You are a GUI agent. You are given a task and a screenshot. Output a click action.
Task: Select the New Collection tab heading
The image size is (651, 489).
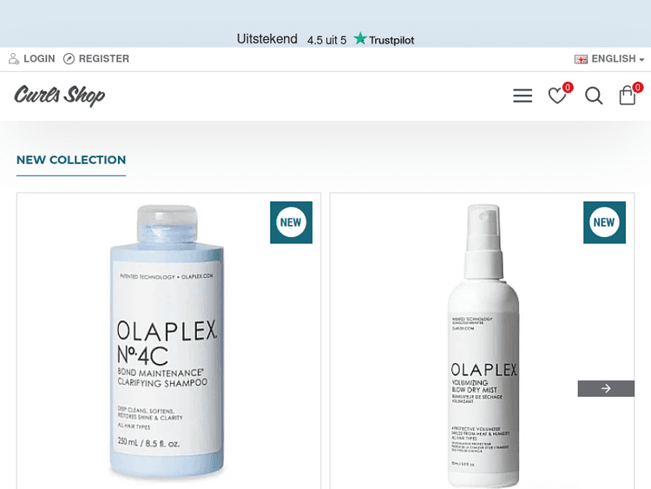pyautogui.click(x=71, y=160)
